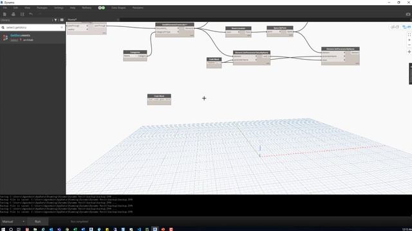Select the Code Block node by GetParameterValueByName

(214, 63)
